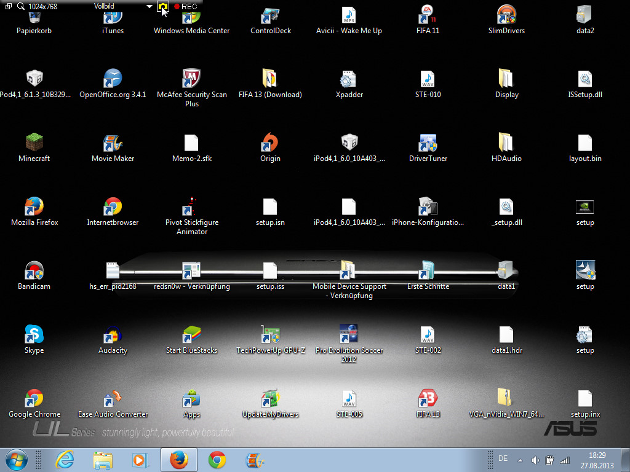The height and width of the screenshot is (472, 630).
Task: Select the setup.inx file
Action: click(x=585, y=403)
